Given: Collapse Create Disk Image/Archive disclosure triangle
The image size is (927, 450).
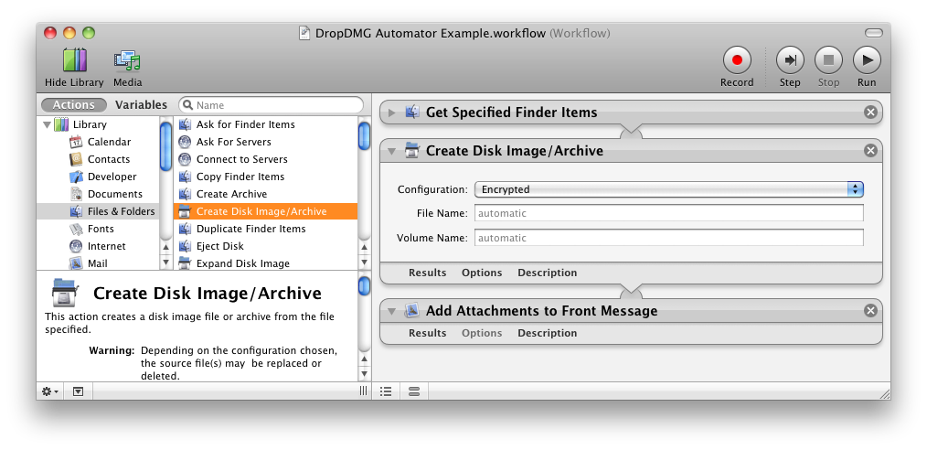Looking at the screenshot, I should tap(391, 151).
